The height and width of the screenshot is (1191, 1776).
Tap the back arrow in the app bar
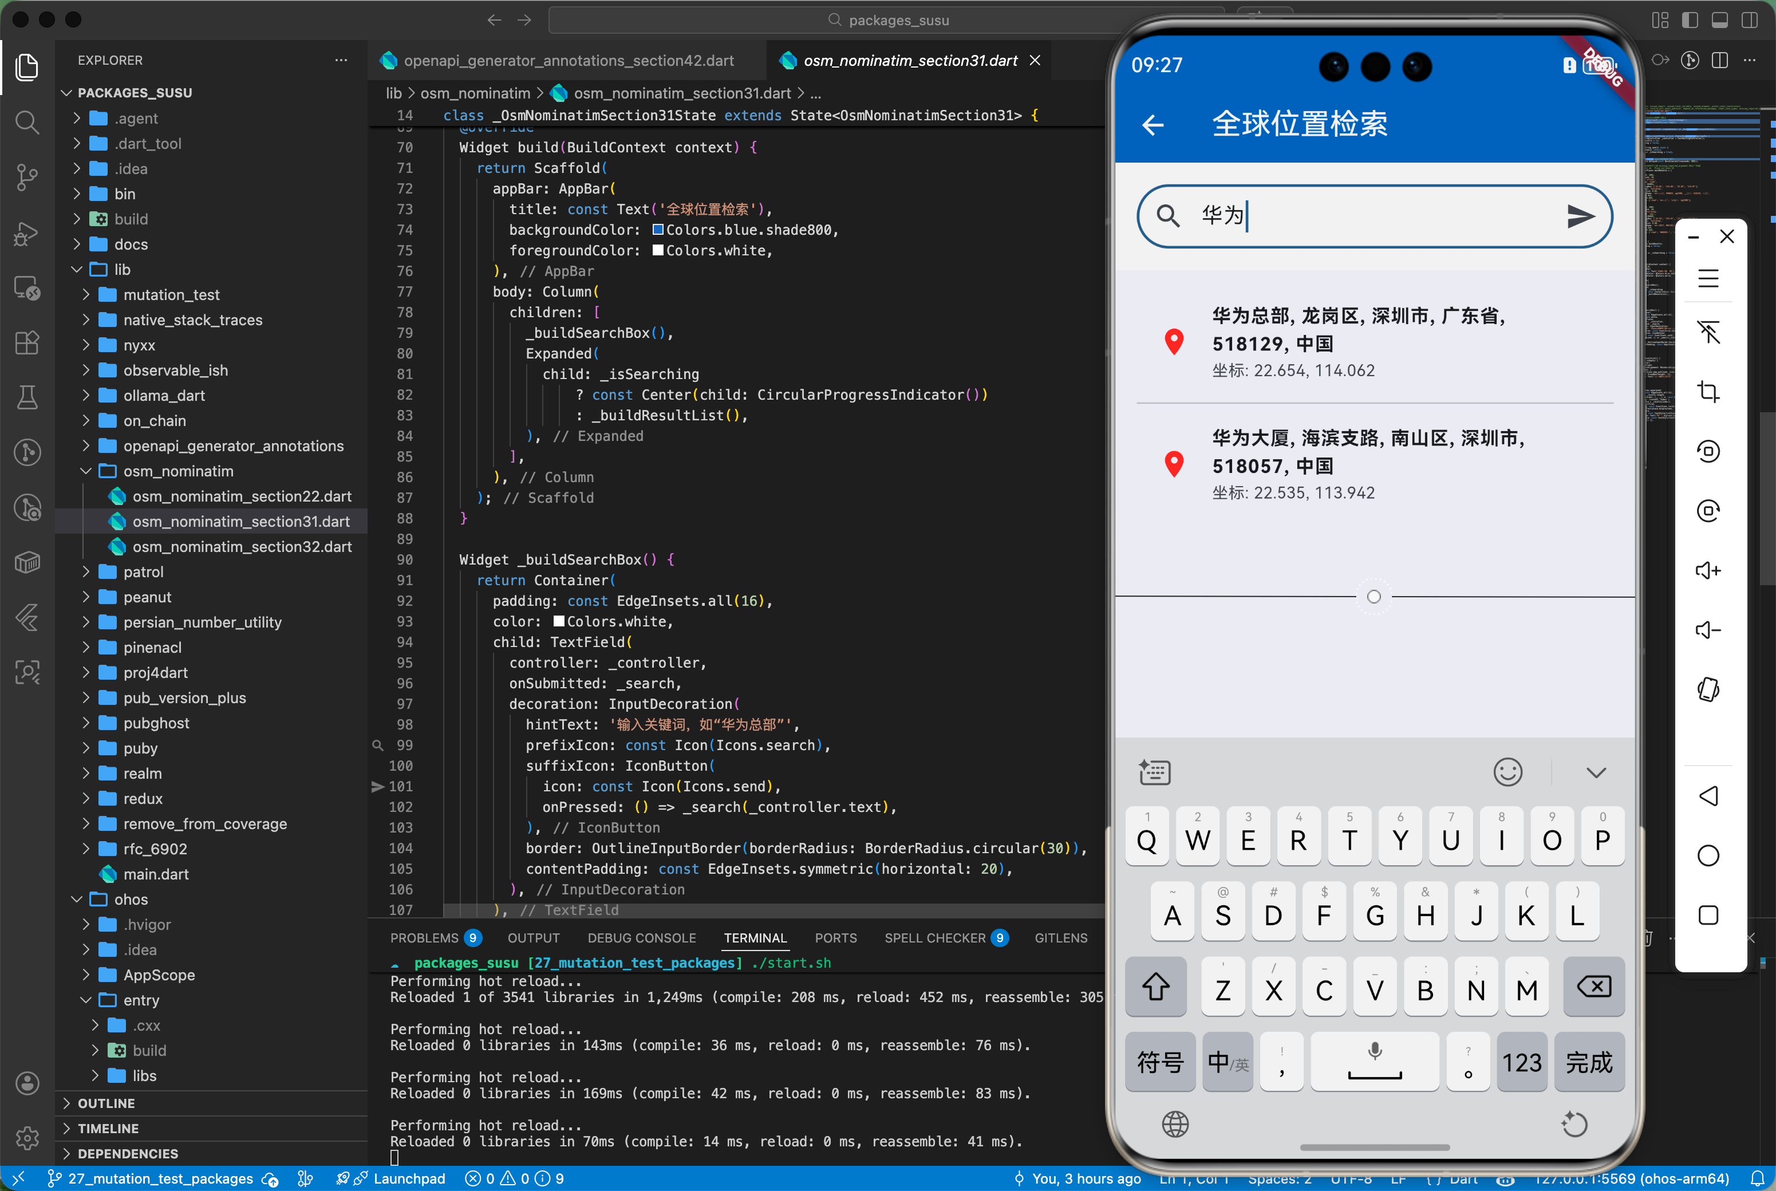(1153, 125)
